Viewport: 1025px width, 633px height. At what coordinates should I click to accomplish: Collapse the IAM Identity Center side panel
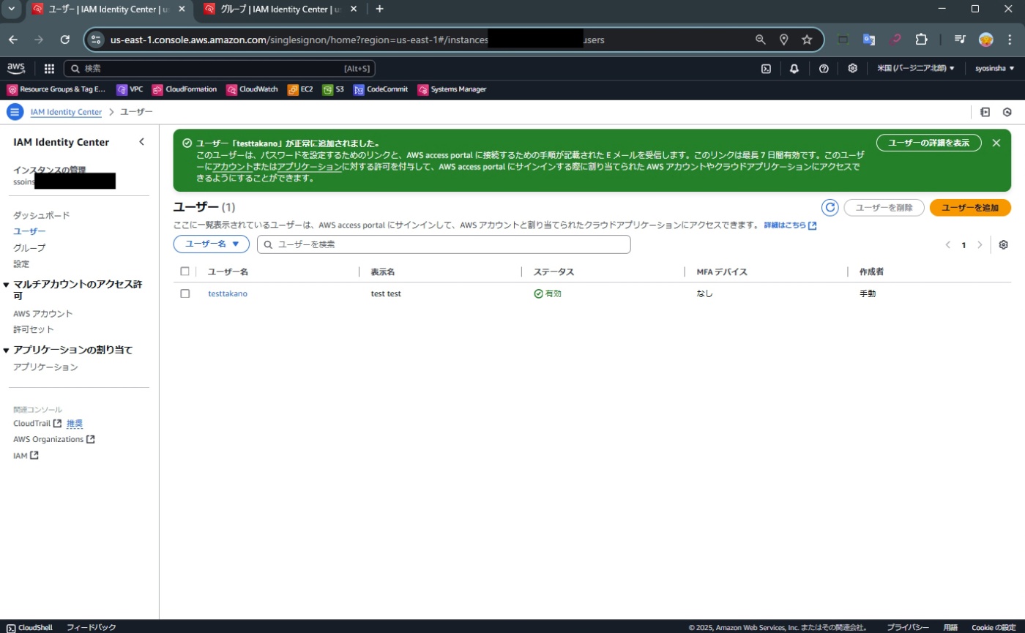pyautogui.click(x=142, y=142)
